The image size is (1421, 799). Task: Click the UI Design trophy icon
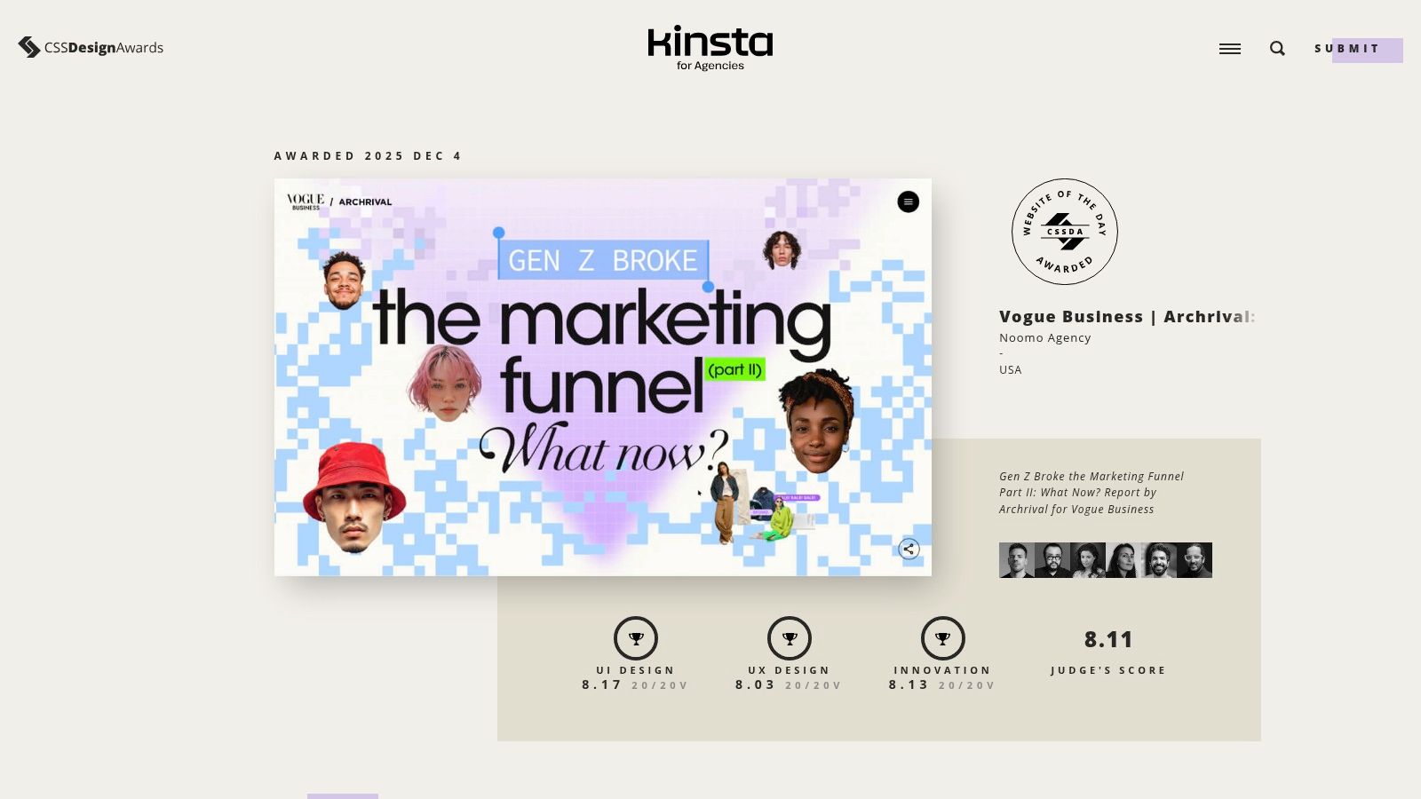(x=636, y=638)
